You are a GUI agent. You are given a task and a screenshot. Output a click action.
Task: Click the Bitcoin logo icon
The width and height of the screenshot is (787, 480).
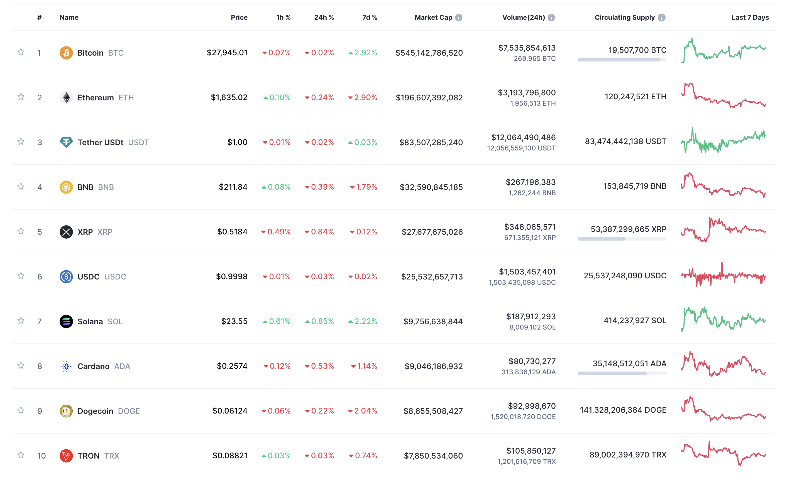(x=66, y=53)
